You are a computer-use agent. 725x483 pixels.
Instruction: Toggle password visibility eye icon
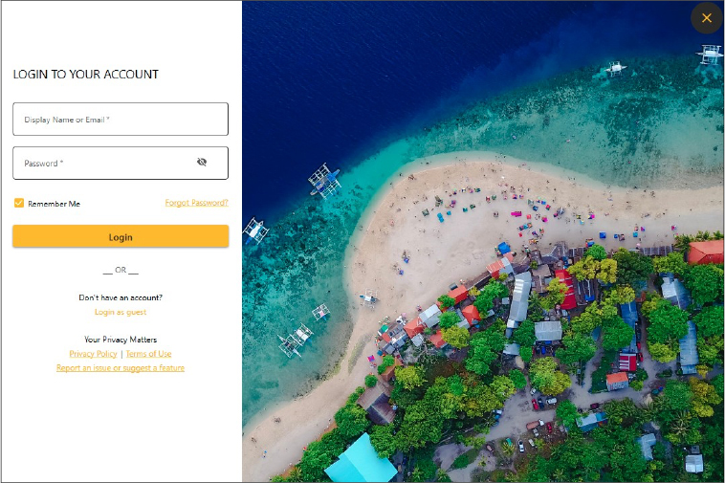tap(202, 162)
